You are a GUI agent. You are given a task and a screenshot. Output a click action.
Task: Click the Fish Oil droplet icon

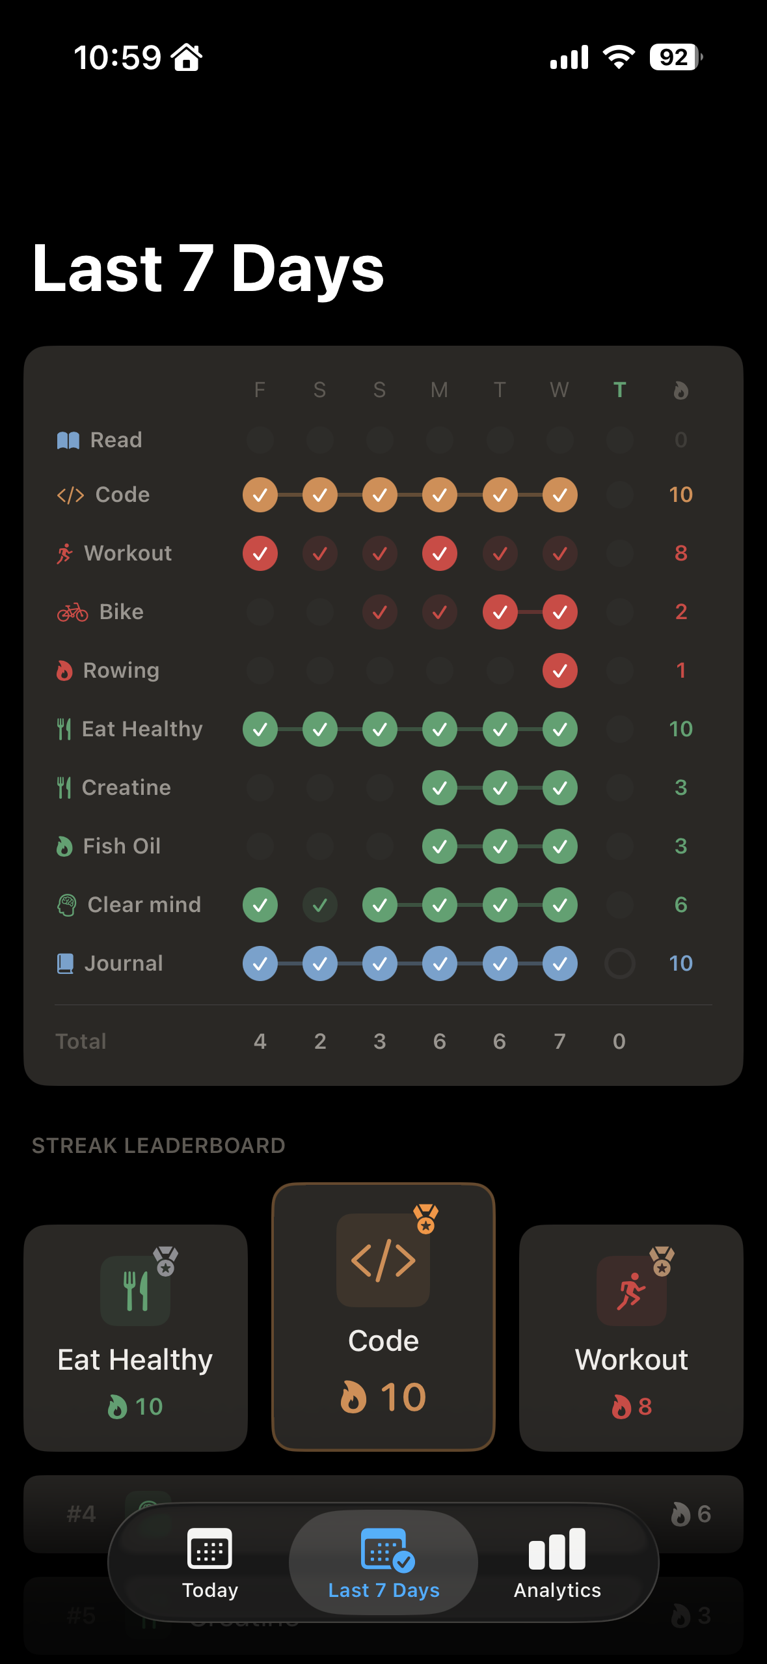coord(65,846)
